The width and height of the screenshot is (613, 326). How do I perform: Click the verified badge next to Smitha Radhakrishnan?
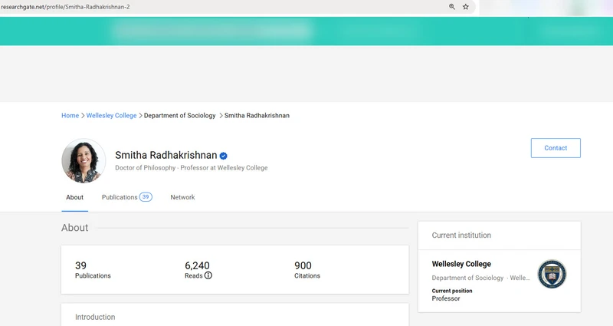(223, 156)
